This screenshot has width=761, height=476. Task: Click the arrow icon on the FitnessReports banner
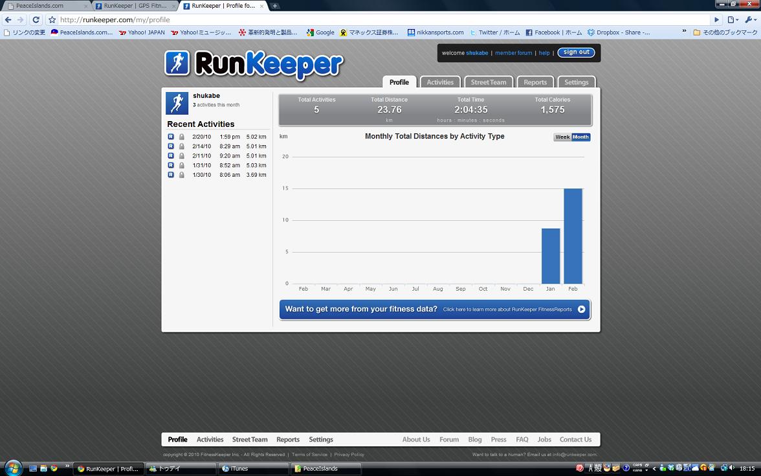pos(581,310)
